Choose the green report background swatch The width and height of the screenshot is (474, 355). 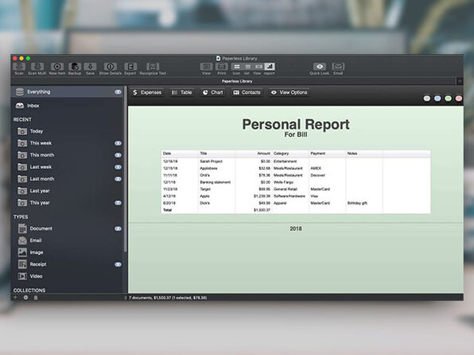pyautogui.click(x=448, y=98)
